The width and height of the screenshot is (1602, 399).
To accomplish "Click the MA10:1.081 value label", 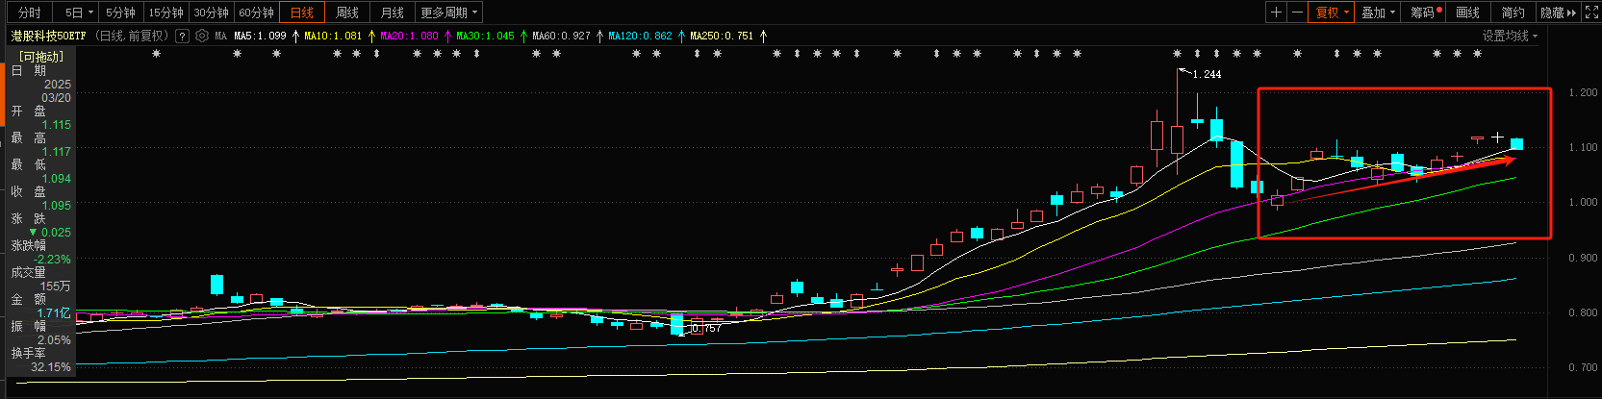I will (x=333, y=36).
